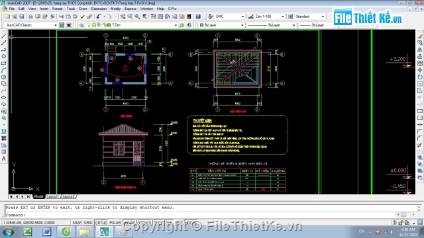Image resolution: width=424 pixels, height=238 pixels.
Task: Open the QuickCalc calculator icon
Action: point(189,17)
